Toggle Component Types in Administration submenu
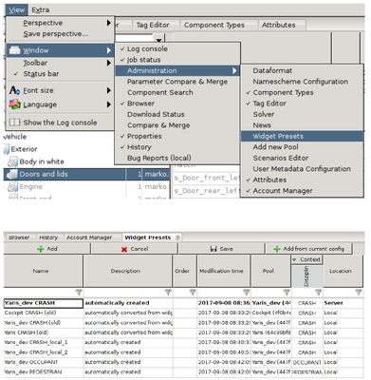The height and width of the screenshot is (380, 371). 302,92
